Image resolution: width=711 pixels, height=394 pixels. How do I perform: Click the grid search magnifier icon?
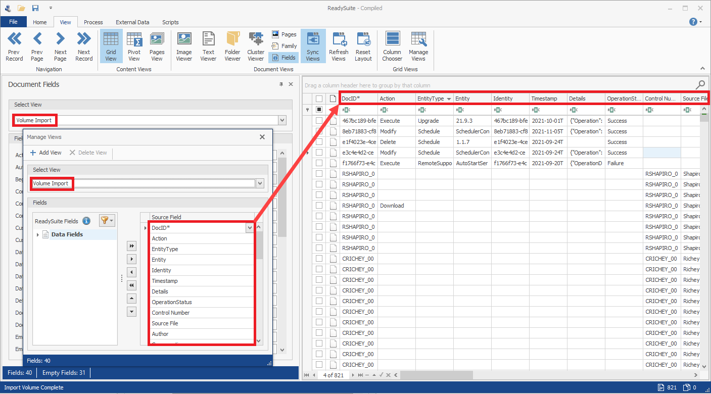(x=700, y=84)
